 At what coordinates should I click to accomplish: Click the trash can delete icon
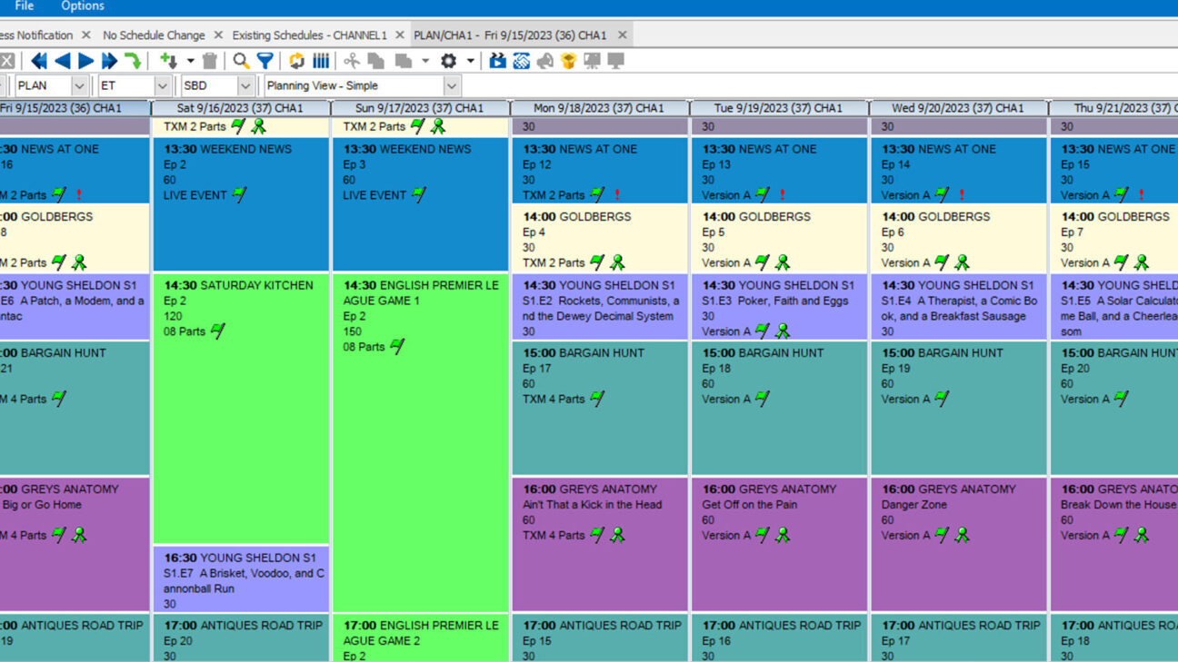[210, 61]
